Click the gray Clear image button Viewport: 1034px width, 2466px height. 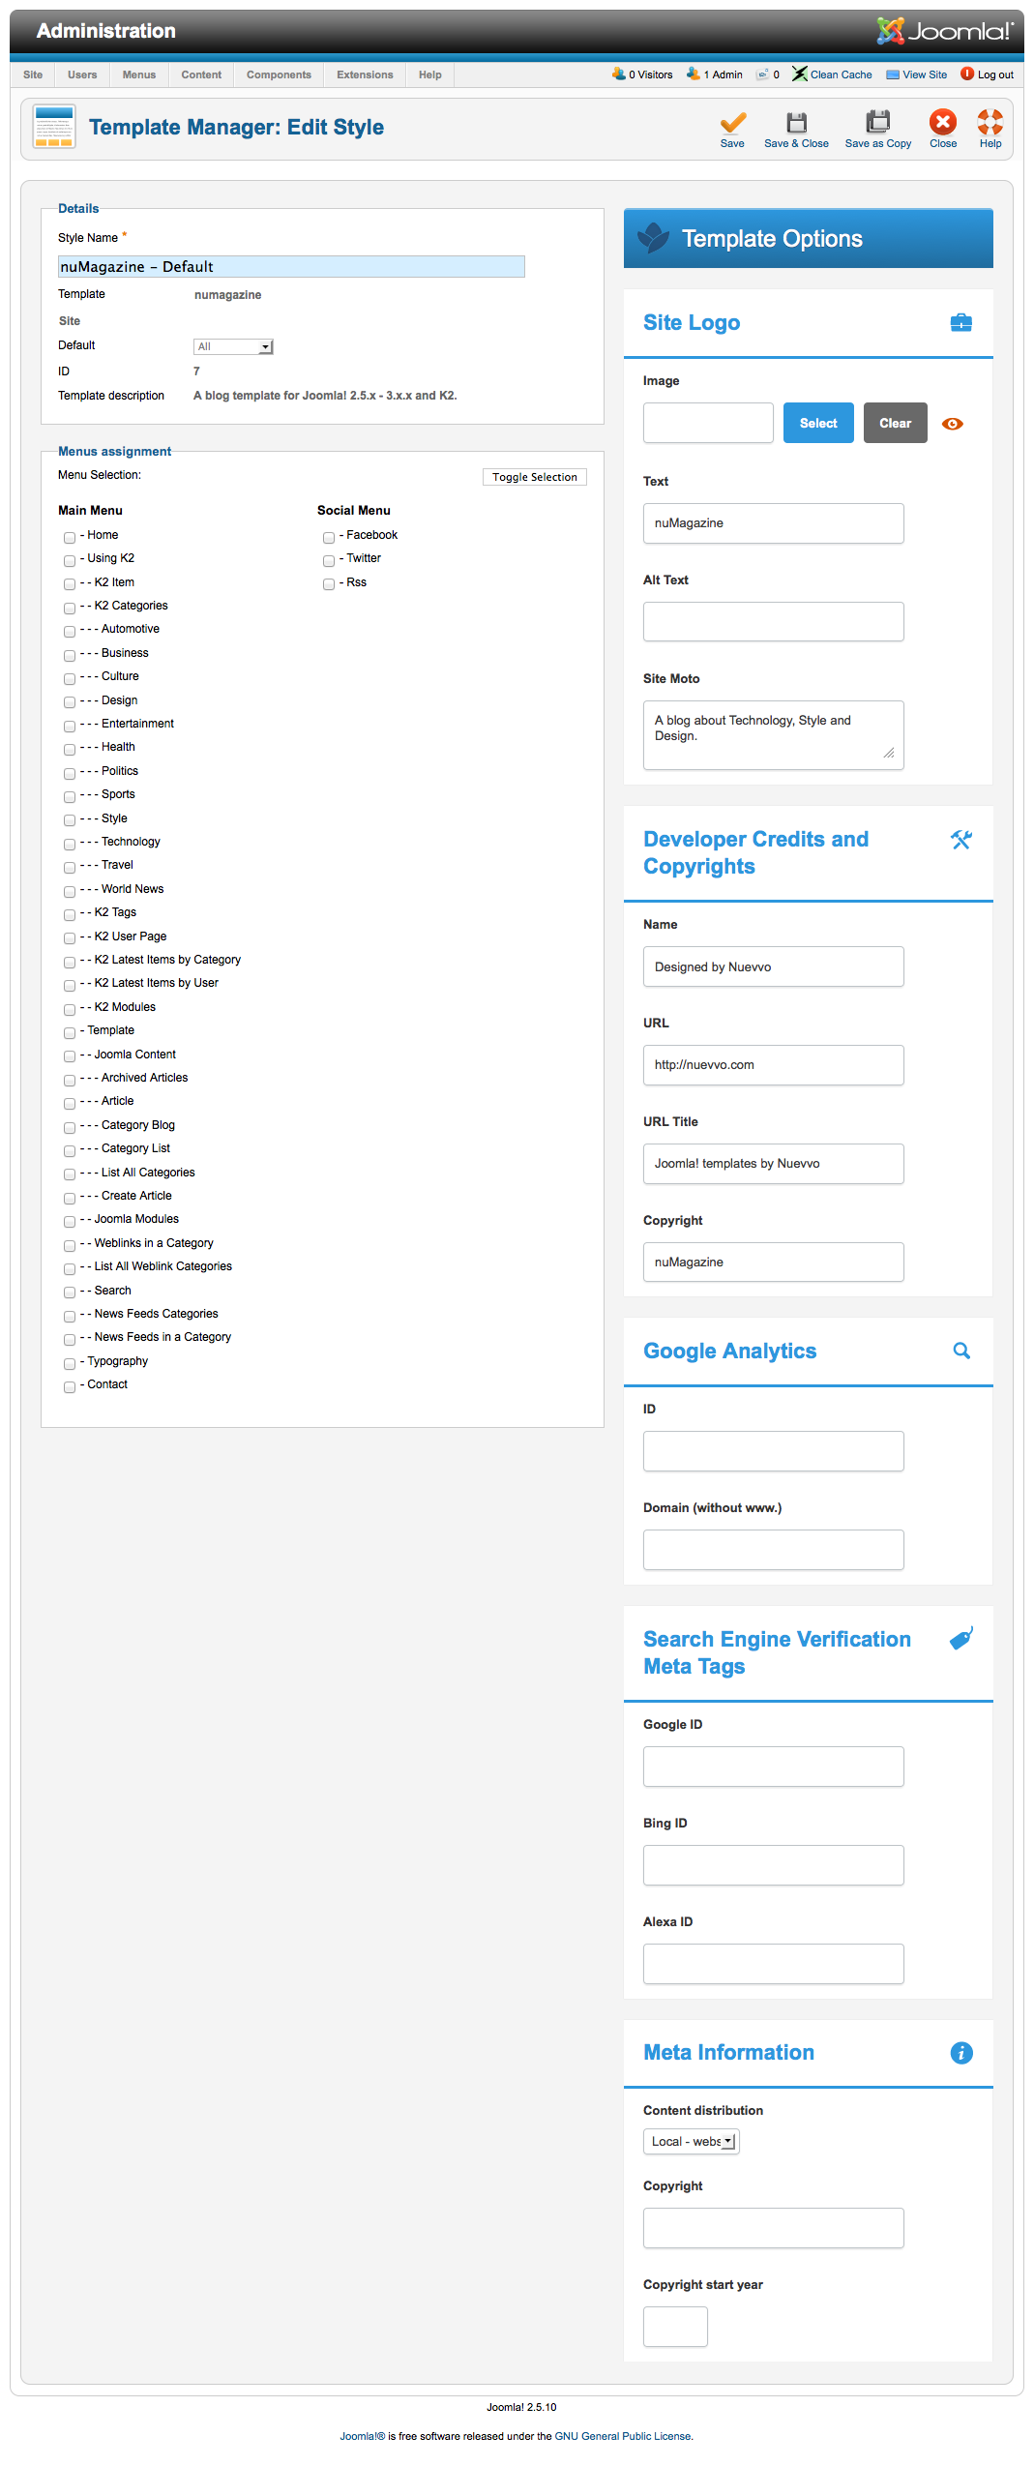(x=896, y=423)
